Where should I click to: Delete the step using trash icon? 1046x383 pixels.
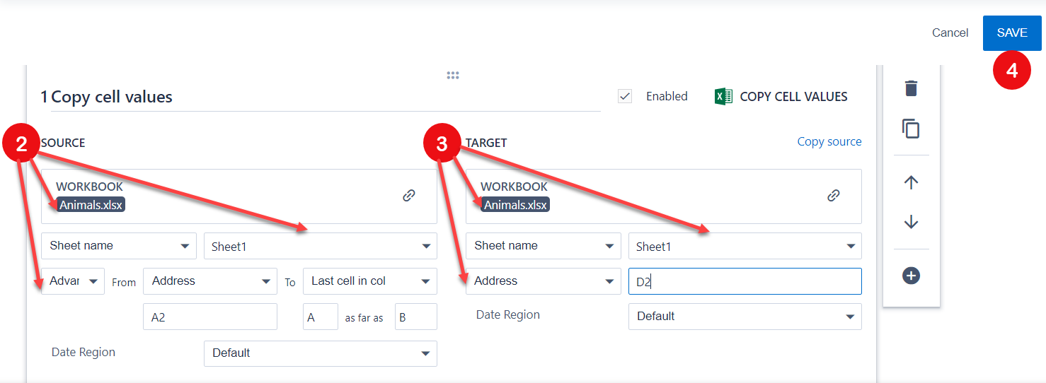tap(911, 89)
